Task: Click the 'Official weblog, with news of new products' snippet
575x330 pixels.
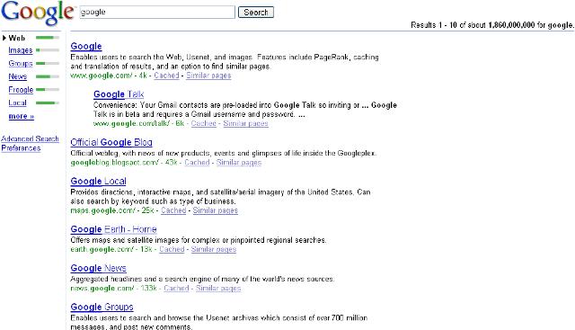Action: click(x=224, y=153)
